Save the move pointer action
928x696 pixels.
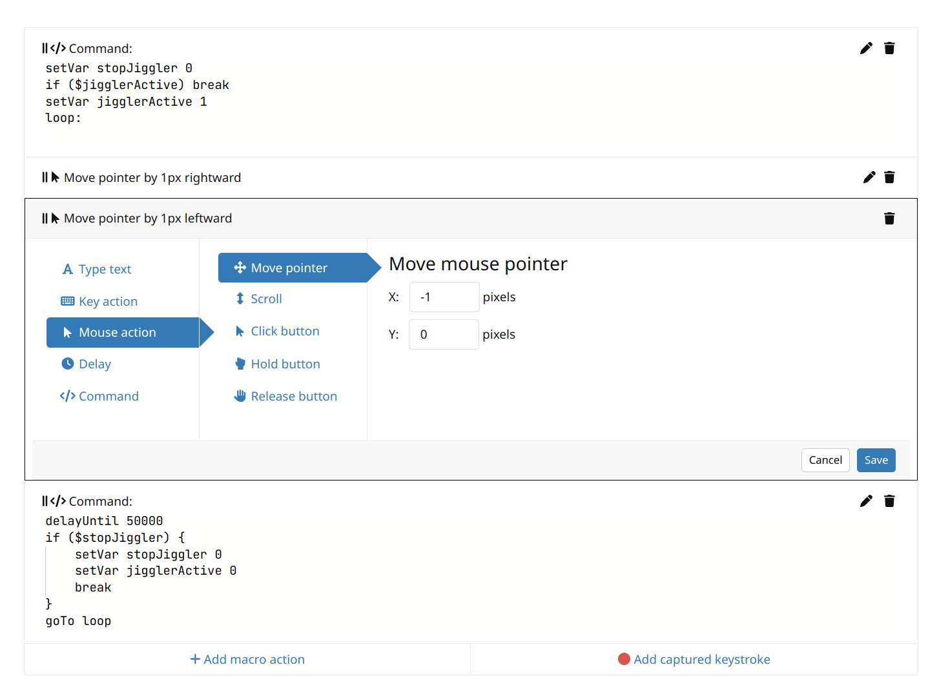coord(876,460)
